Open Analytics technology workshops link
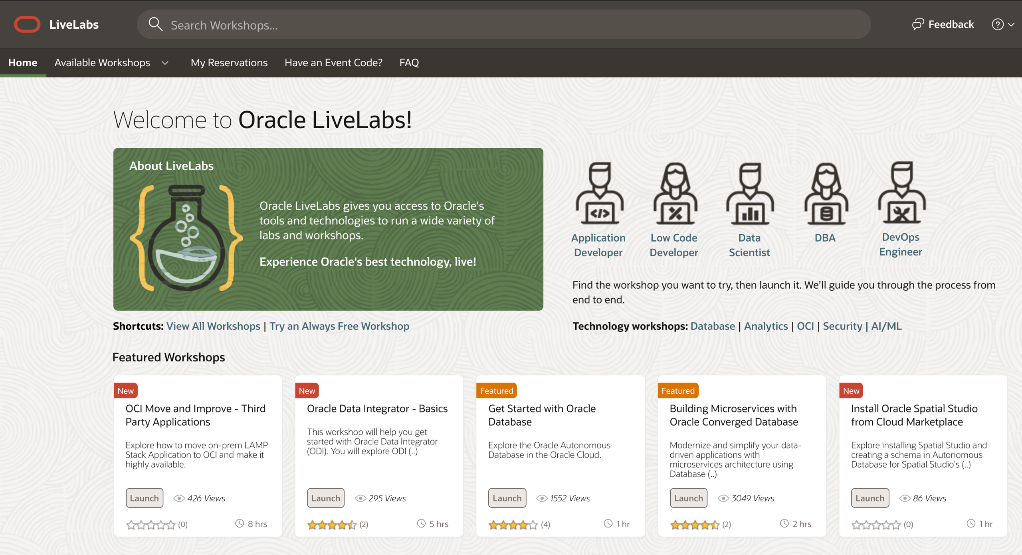Viewport: 1022px width, 555px height. click(x=766, y=326)
